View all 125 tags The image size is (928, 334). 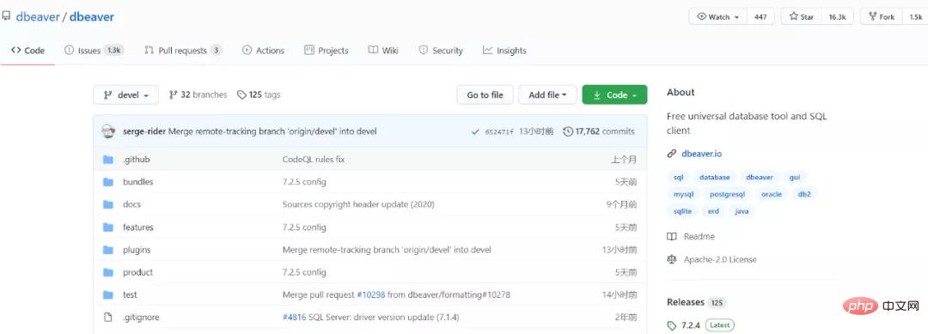259,94
